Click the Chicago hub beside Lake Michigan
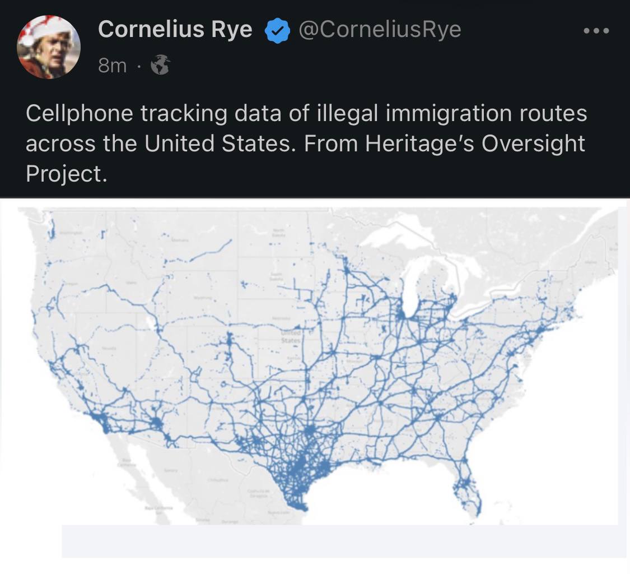 pos(401,315)
